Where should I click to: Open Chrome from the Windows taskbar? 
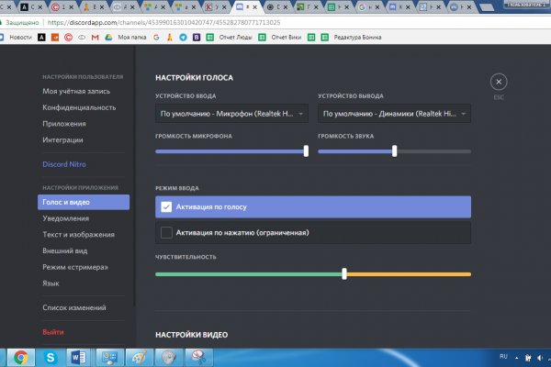[20, 357]
